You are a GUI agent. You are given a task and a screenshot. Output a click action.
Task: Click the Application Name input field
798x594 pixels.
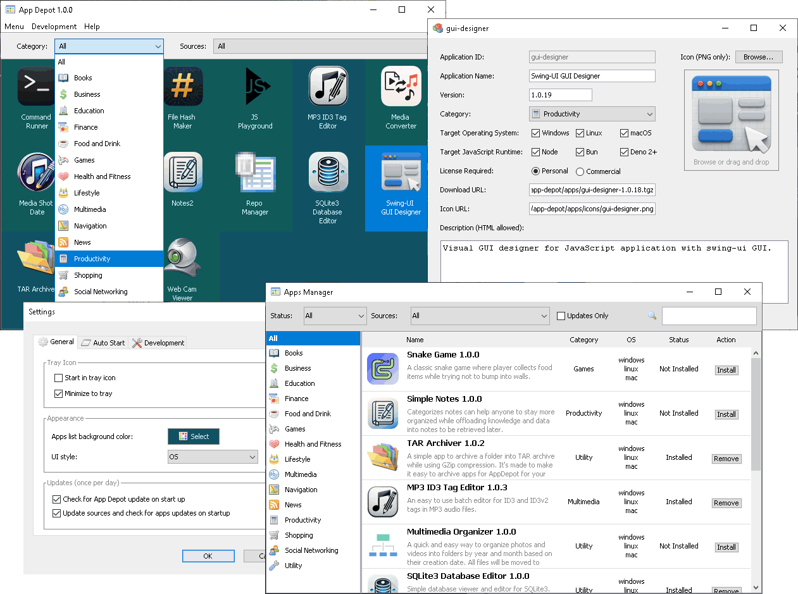coord(592,76)
